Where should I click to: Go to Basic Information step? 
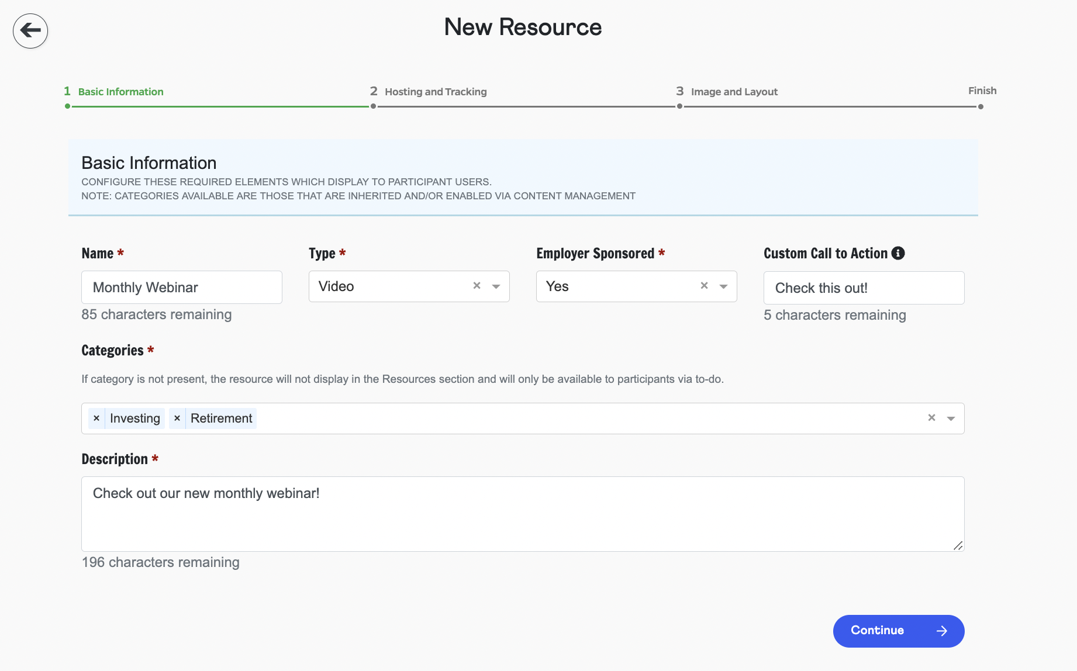pyautogui.click(x=120, y=92)
